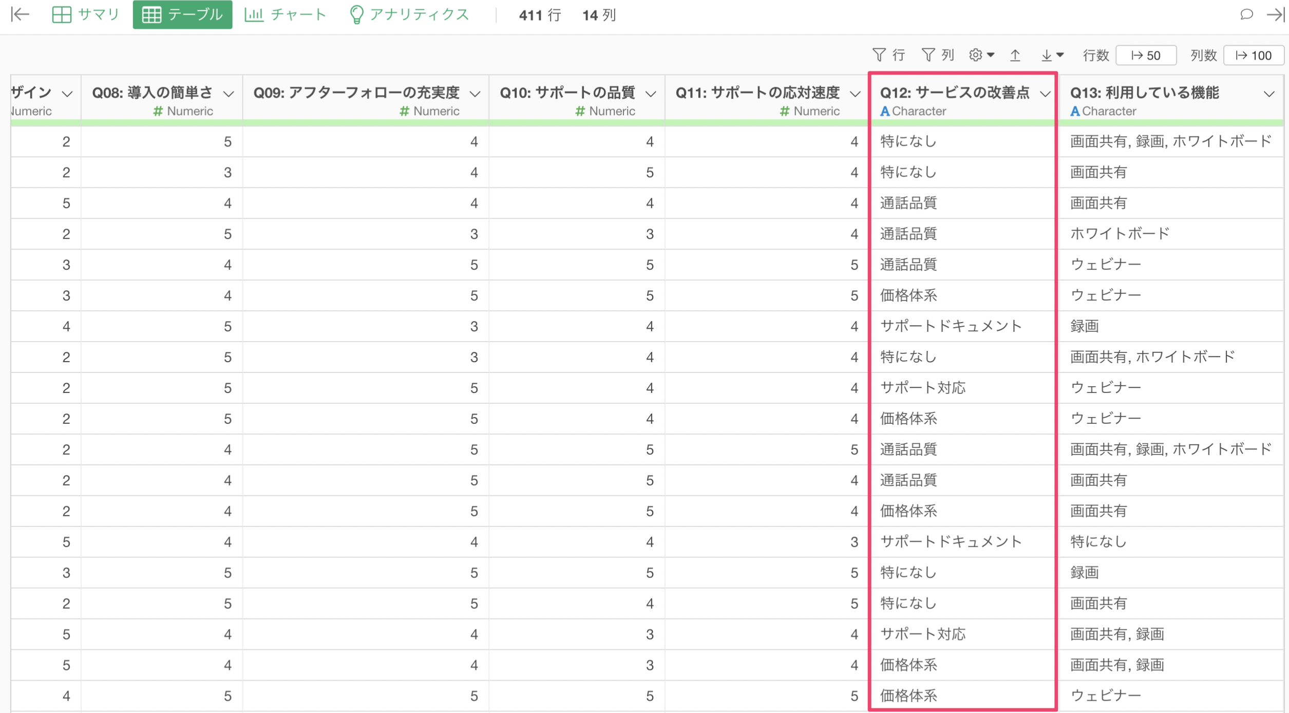The width and height of the screenshot is (1289, 713).
Task: Expand the Q09 アフターフォローの充実度 column menu
Action: 475,94
